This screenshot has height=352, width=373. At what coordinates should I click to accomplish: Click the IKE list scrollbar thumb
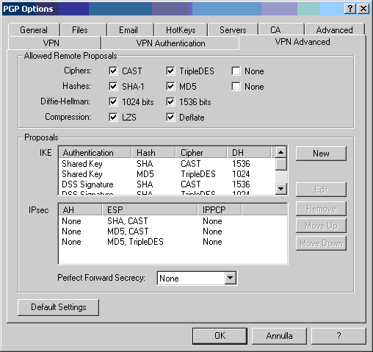pyautogui.click(x=281, y=164)
